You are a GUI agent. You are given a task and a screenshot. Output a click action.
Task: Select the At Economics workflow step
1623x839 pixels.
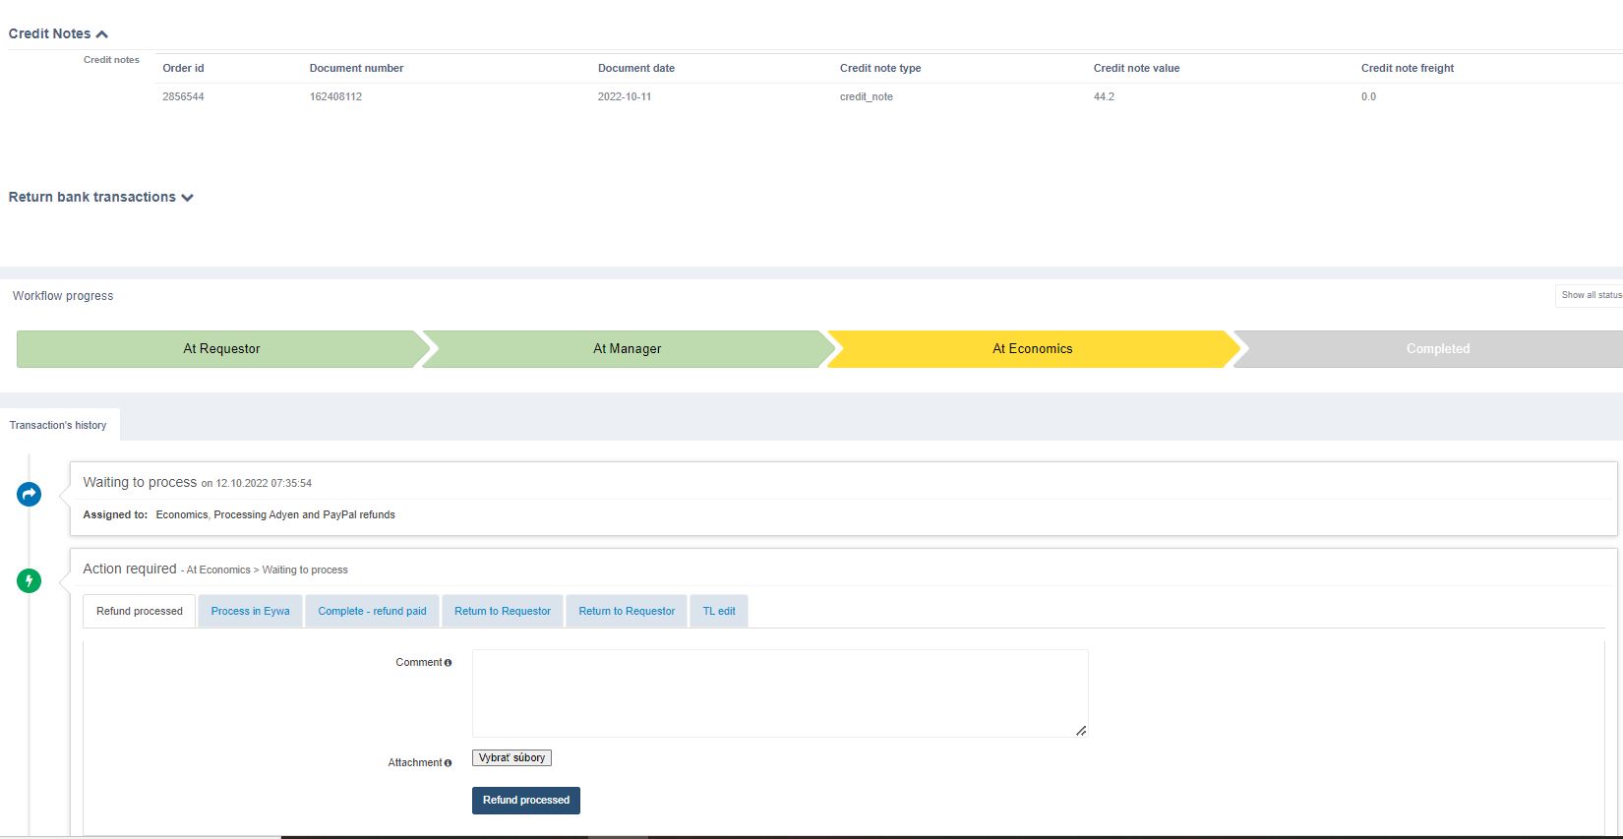[x=1033, y=349]
